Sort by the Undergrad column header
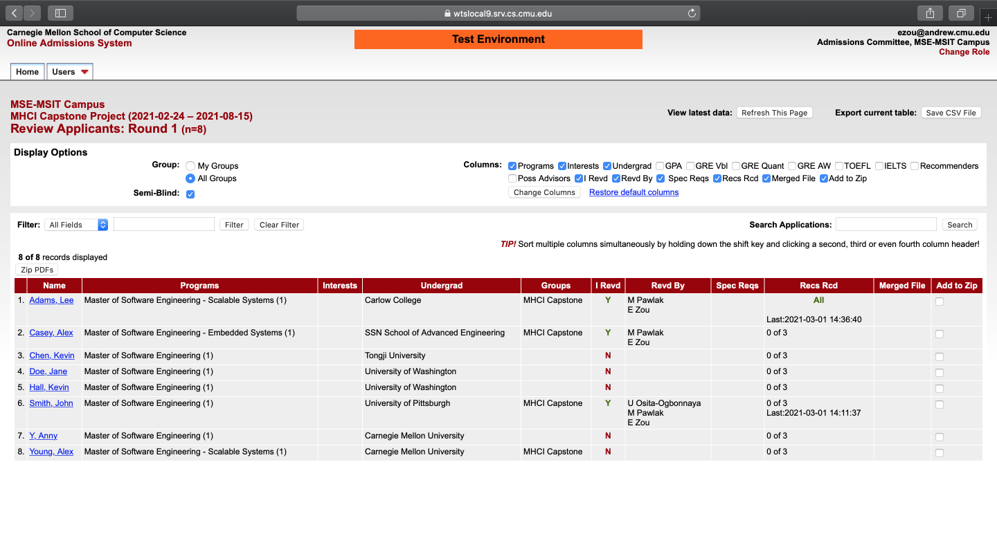The height and width of the screenshot is (536, 997). pos(442,286)
